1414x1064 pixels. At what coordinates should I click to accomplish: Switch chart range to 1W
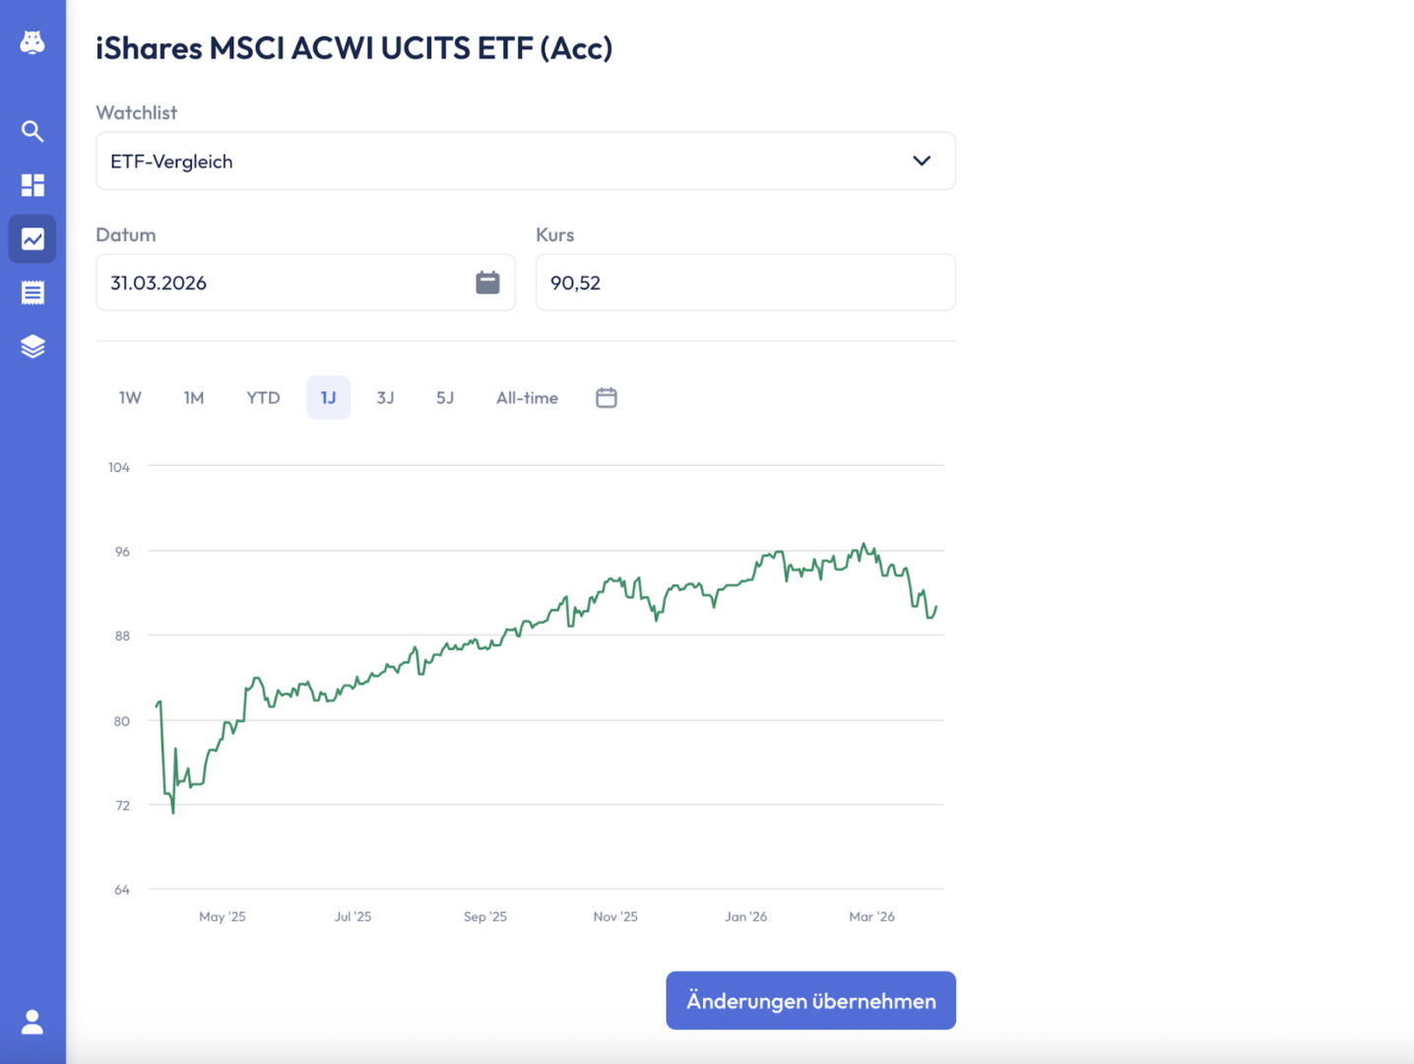point(130,398)
